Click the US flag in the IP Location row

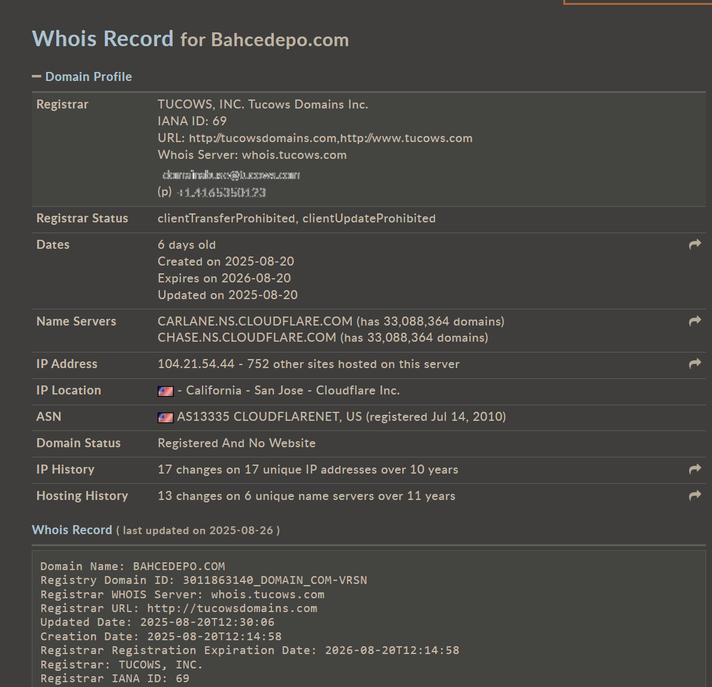pyautogui.click(x=165, y=391)
